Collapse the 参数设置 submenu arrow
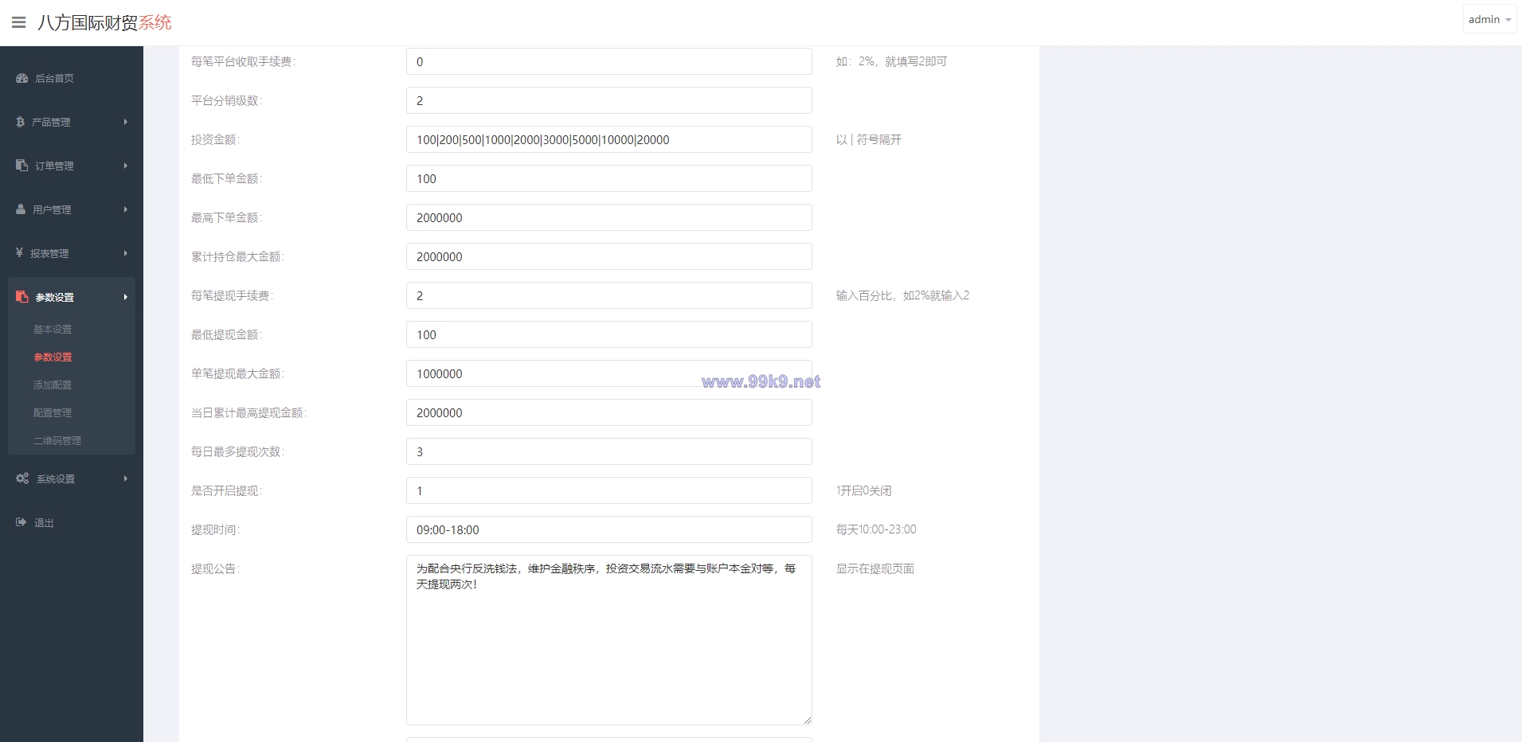1522x742 pixels. tap(126, 297)
